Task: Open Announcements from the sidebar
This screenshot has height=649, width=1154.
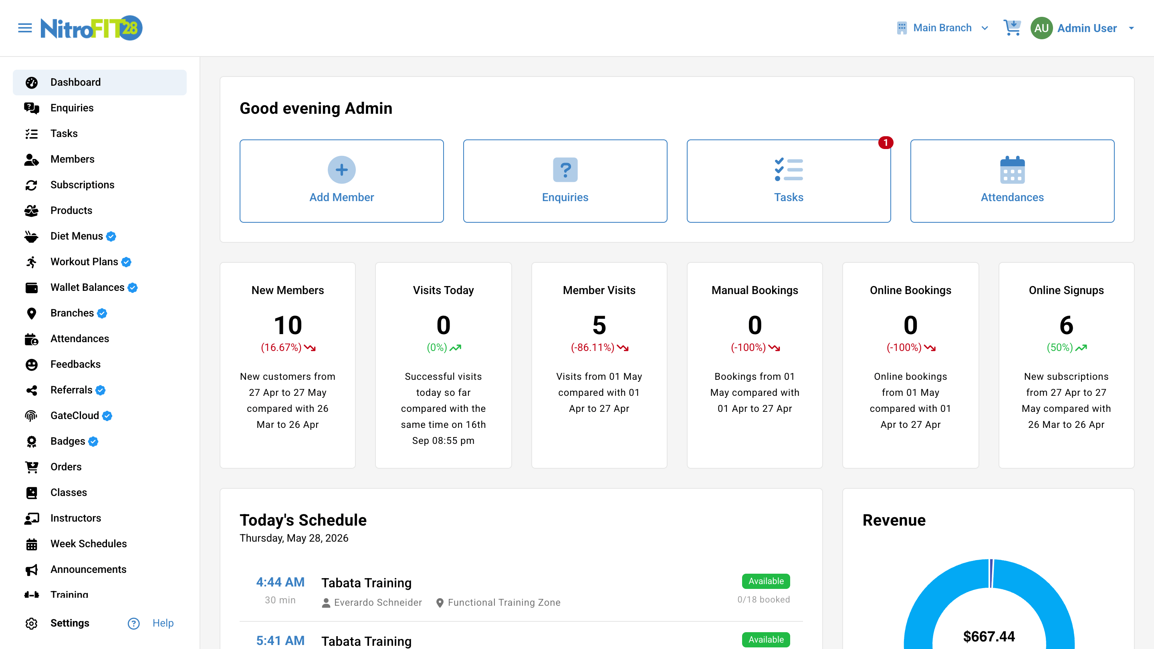Action: point(99,570)
